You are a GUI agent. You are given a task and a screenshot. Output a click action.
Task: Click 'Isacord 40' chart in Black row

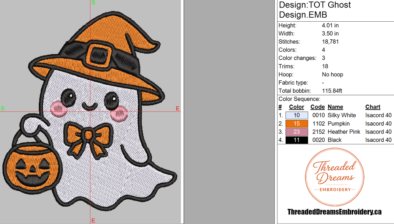point(379,140)
